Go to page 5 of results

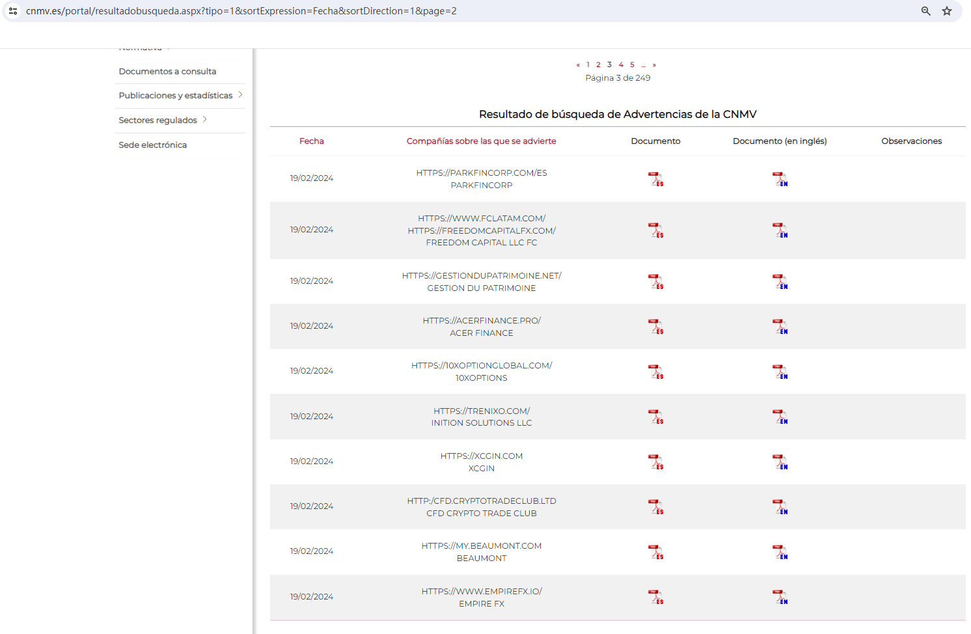632,64
